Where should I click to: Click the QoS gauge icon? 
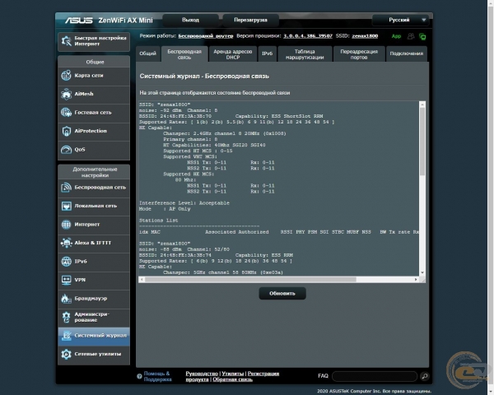(66, 150)
